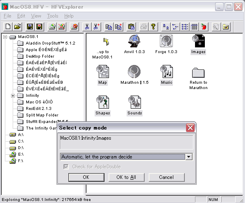Viewport: 245px width, 203px height.
Task: Collapse the MacOS8.1 volume tree node
Action: coord(5,37)
